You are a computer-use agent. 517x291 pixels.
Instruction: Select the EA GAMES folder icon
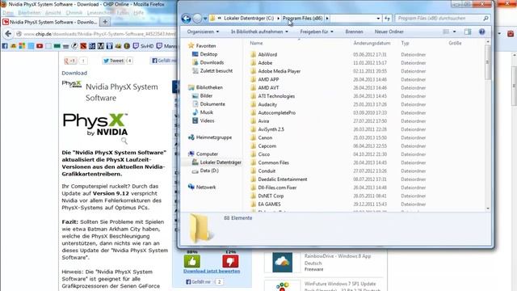253,205
